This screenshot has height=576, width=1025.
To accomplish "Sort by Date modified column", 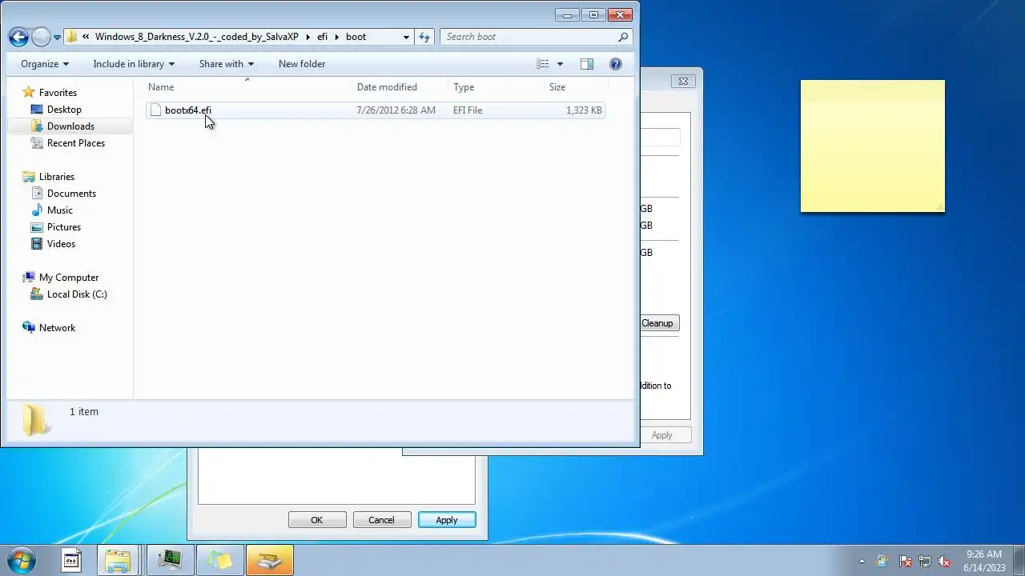I will click(x=400, y=87).
